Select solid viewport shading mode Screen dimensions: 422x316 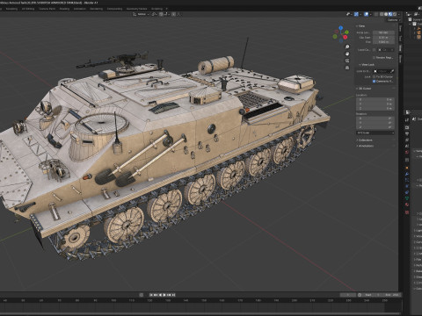386,14
